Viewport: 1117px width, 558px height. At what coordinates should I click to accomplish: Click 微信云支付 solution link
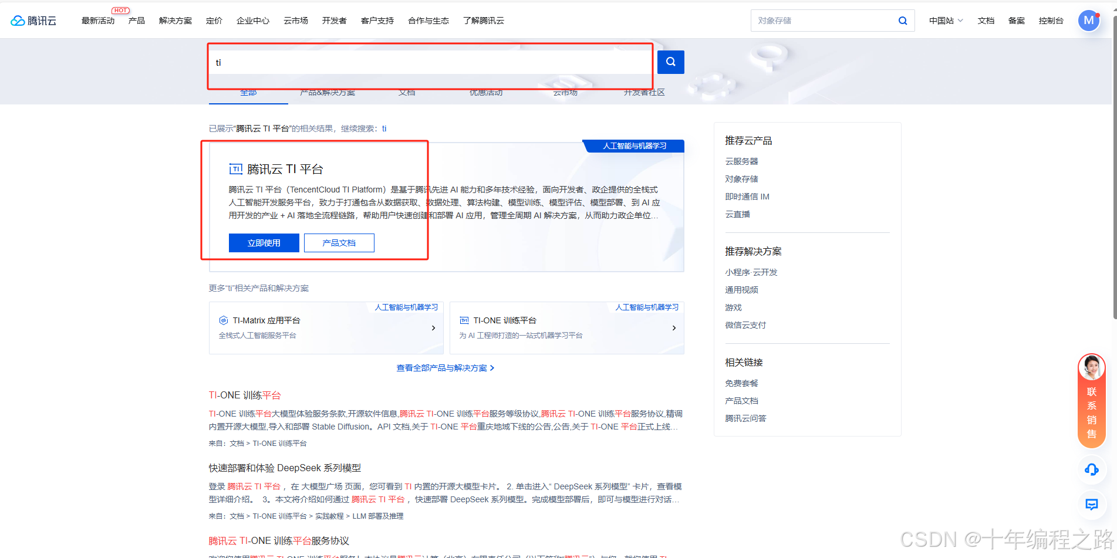[x=745, y=325]
